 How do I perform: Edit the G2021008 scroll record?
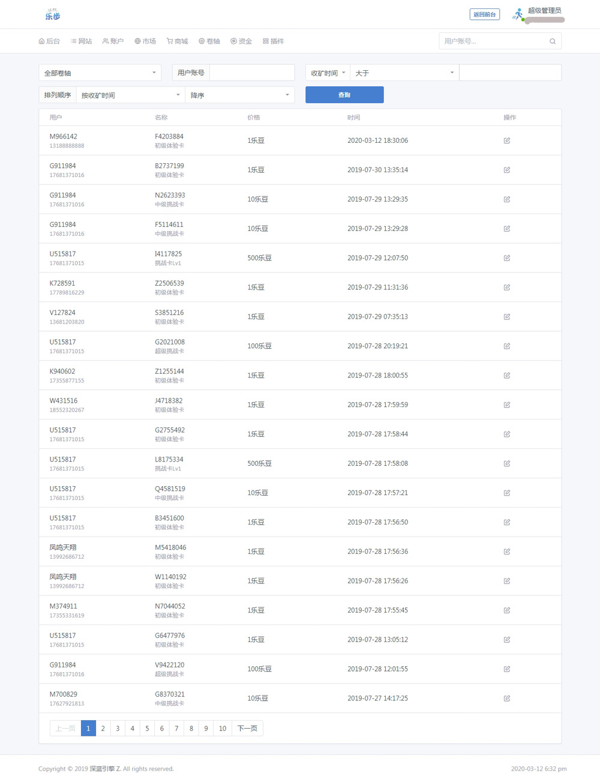click(x=506, y=346)
